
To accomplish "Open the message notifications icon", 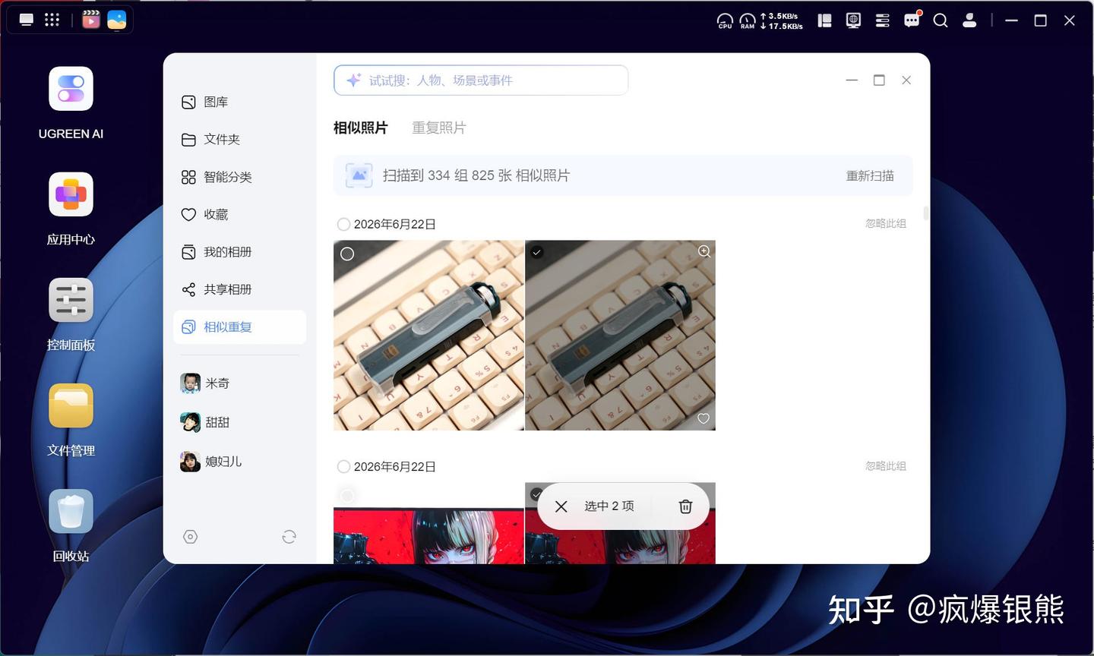I will point(912,20).
